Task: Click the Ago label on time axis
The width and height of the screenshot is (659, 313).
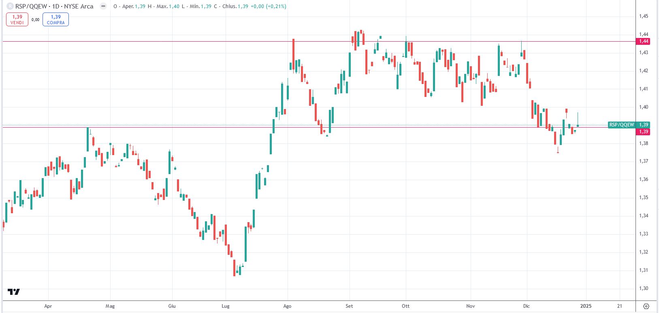Action: (287, 306)
